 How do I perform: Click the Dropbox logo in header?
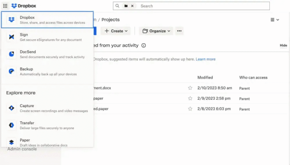[x=24, y=6]
